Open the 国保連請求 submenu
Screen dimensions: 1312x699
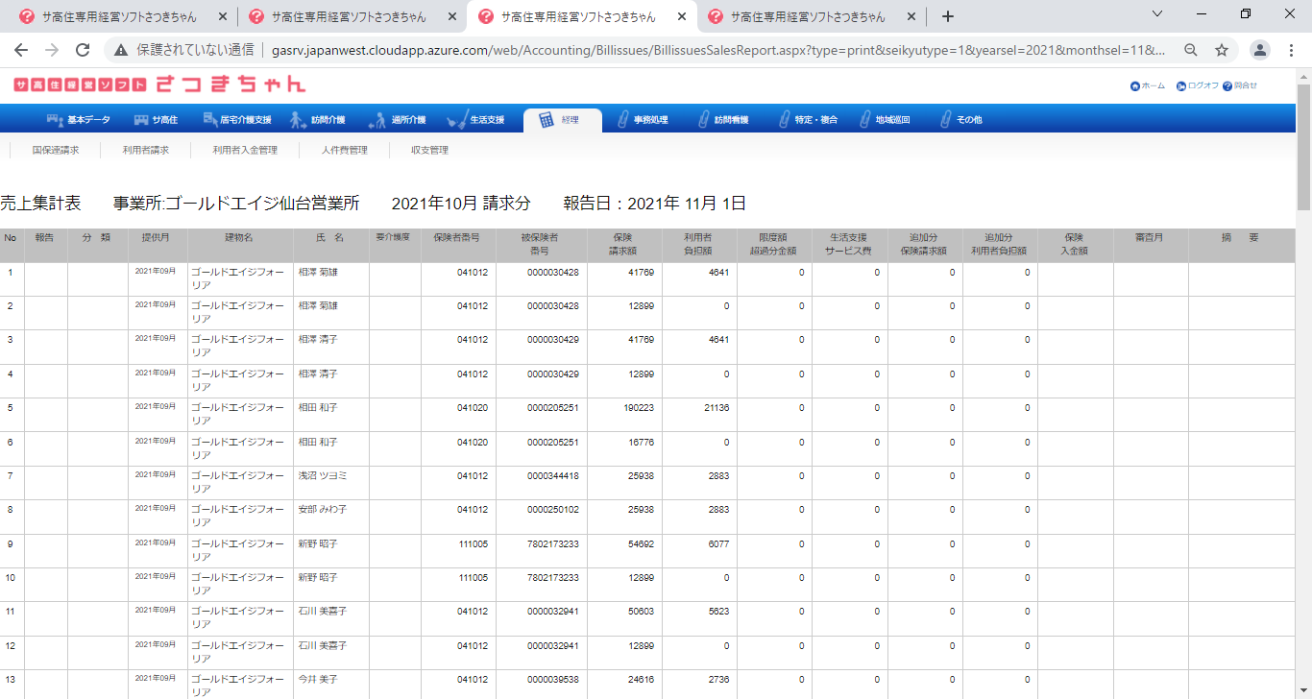point(55,150)
